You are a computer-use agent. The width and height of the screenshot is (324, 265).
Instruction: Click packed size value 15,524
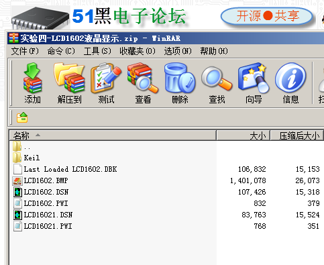307,215
